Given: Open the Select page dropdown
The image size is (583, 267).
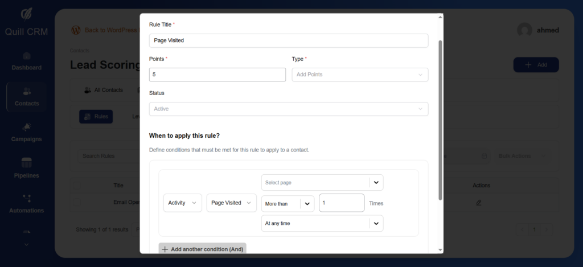Looking at the screenshot, I should 322,183.
